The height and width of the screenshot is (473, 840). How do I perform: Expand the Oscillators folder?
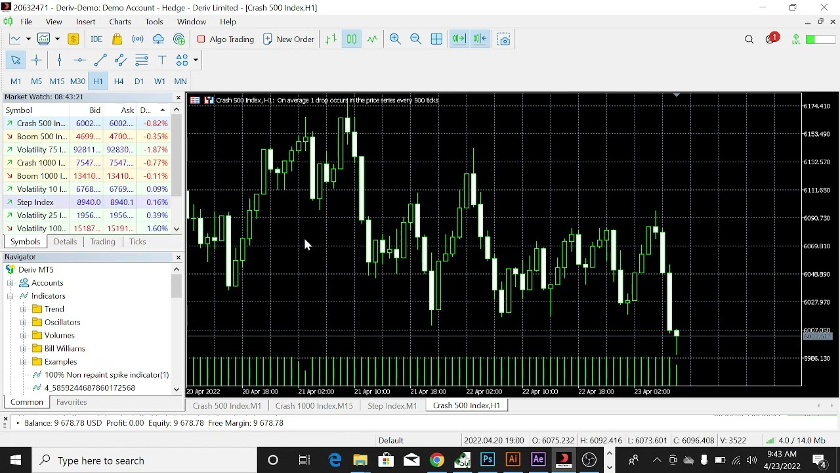tap(23, 323)
